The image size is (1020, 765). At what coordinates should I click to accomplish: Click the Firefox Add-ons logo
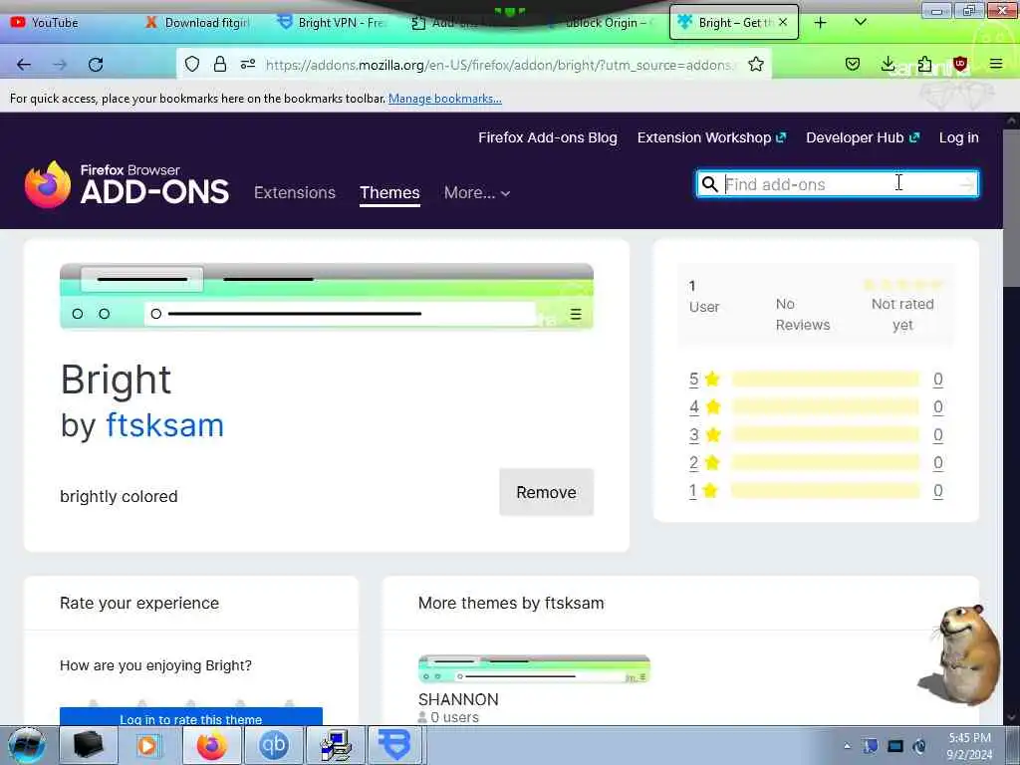click(x=127, y=184)
